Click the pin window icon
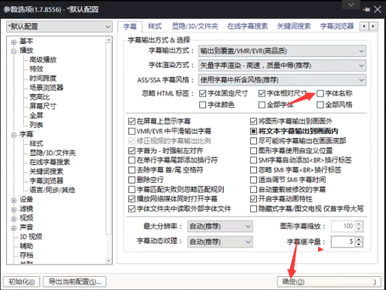The height and width of the screenshot is (290, 386). (x=367, y=10)
